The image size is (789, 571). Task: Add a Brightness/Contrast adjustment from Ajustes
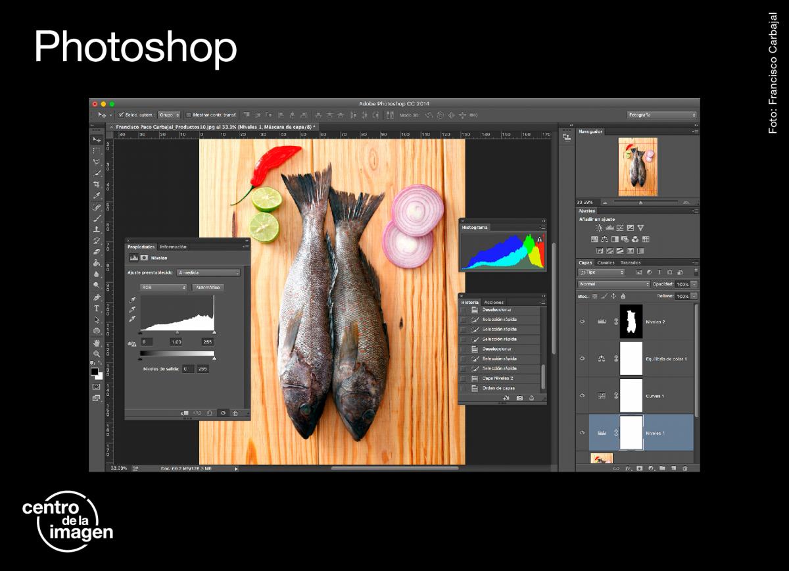point(600,228)
